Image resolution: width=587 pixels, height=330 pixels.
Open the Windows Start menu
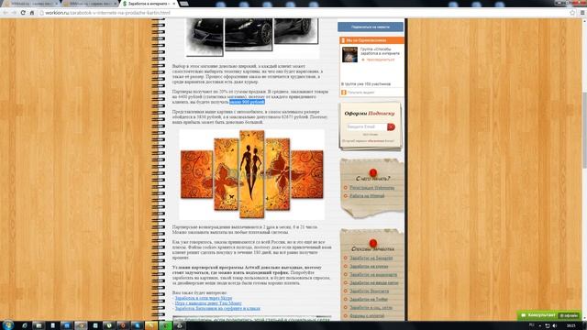[7, 325]
